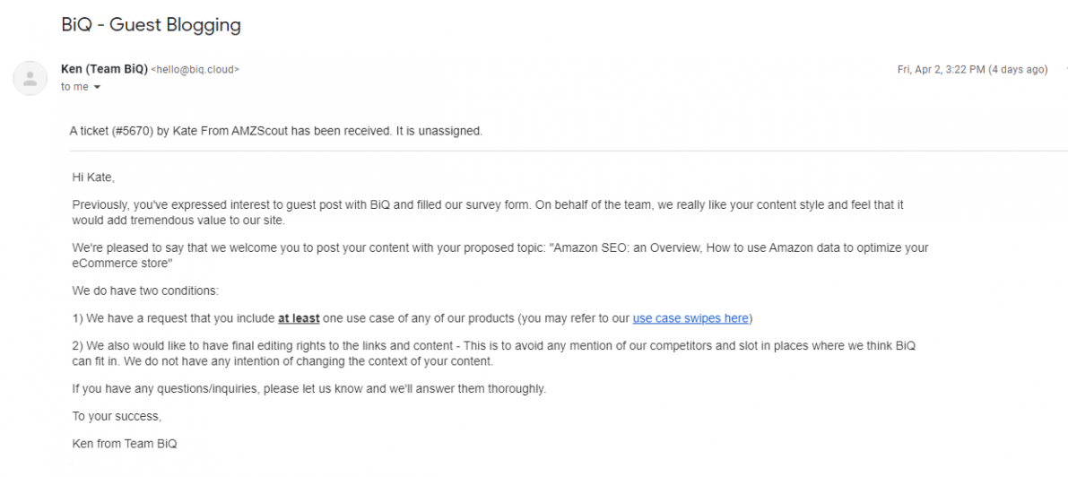Screen dimensions: 1068x477
Task: Click the 'to me' recipient label
Action: (x=74, y=87)
